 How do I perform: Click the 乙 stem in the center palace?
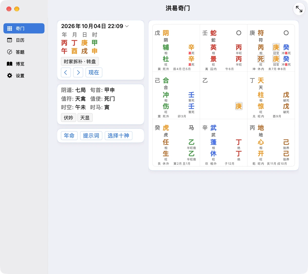tap(205, 80)
